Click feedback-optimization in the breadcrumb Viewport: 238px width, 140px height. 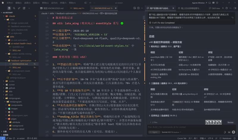click(x=66, y=13)
